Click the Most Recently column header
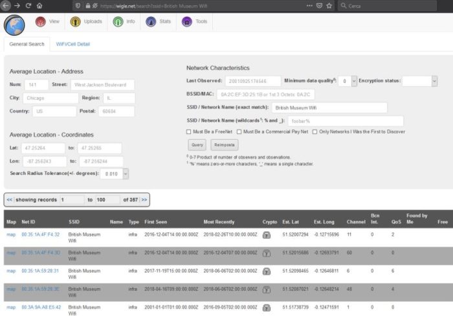Viewport: 453px width, 316px height. point(219,222)
